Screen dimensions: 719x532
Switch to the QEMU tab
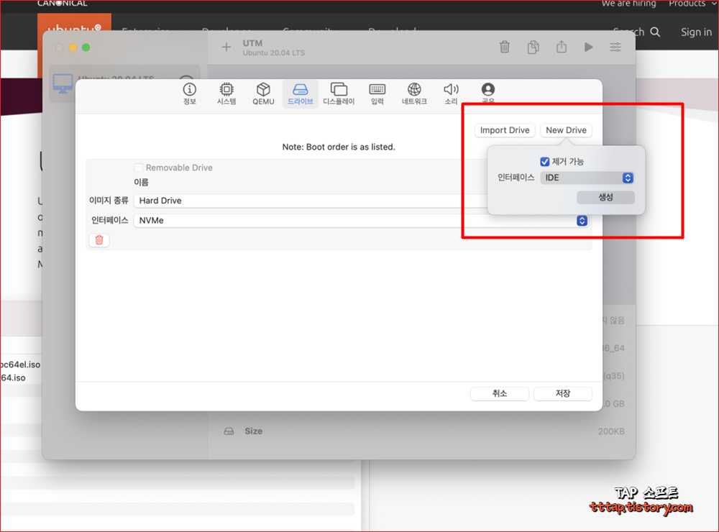coord(263,94)
